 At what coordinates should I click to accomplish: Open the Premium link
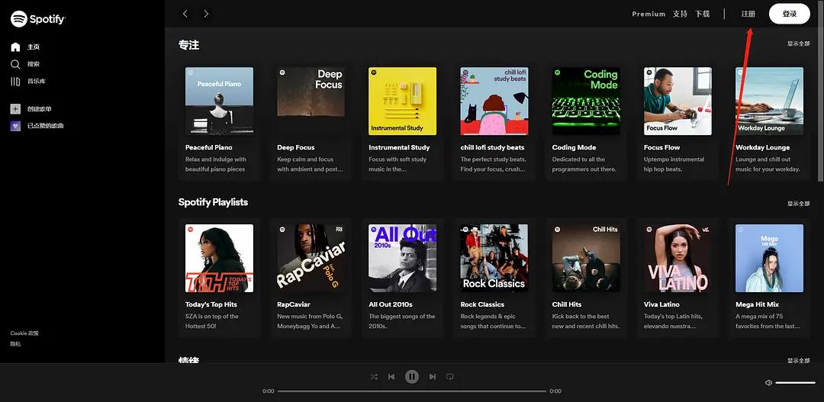[x=649, y=14]
